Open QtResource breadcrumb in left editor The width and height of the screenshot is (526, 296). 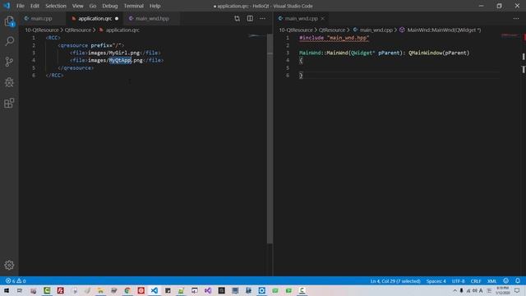point(78,30)
